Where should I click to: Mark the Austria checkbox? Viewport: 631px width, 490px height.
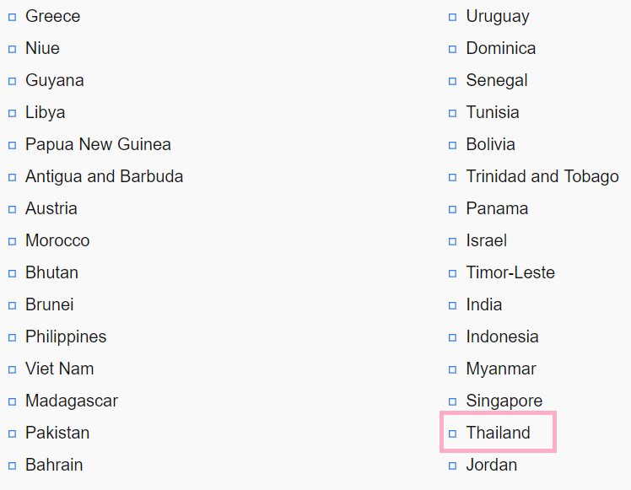pyautogui.click(x=13, y=210)
